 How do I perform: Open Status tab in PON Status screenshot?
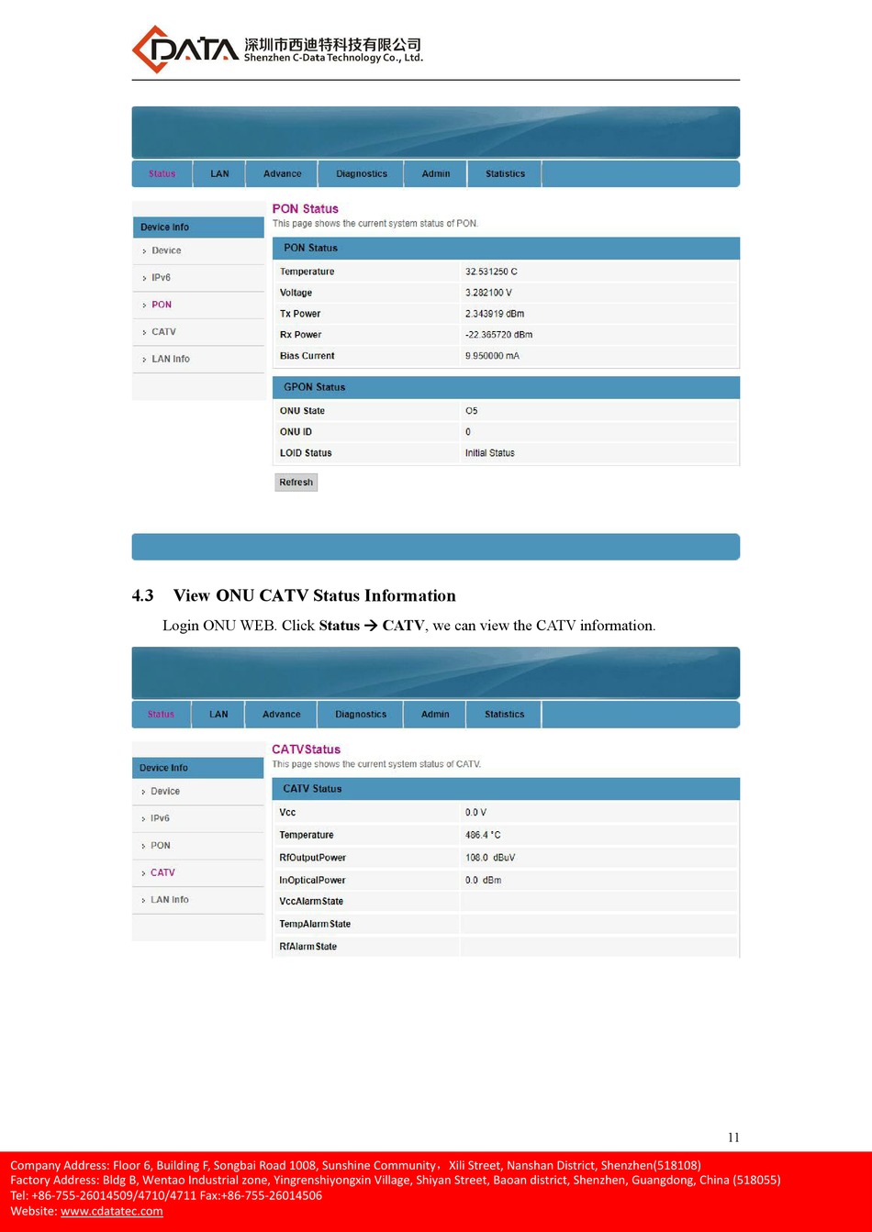(x=162, y=173)
